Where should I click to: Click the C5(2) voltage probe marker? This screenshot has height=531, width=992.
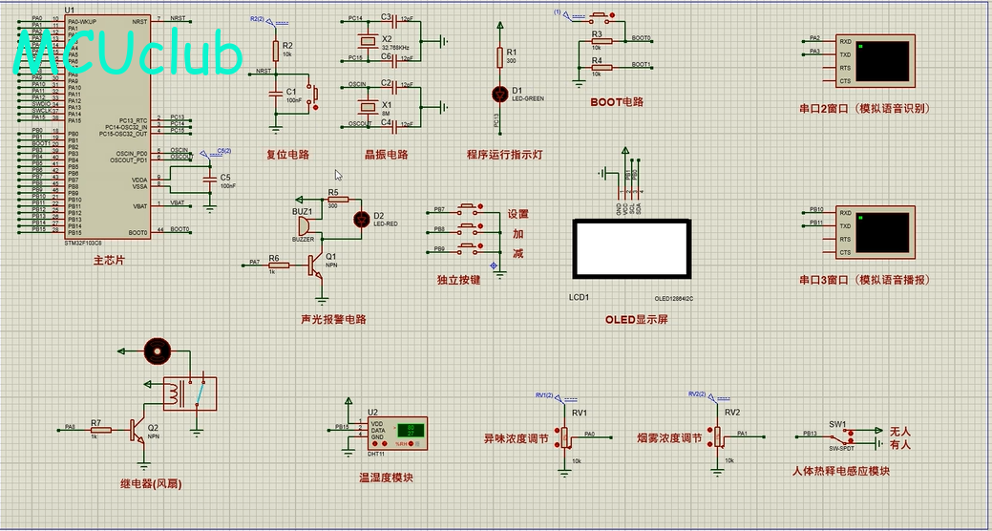[x=217, y=153]
